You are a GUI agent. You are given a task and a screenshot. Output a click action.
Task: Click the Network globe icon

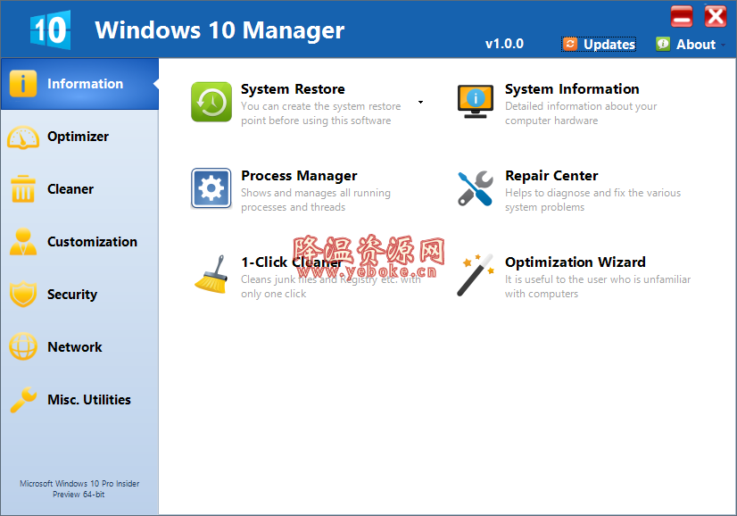click(23, 346)
